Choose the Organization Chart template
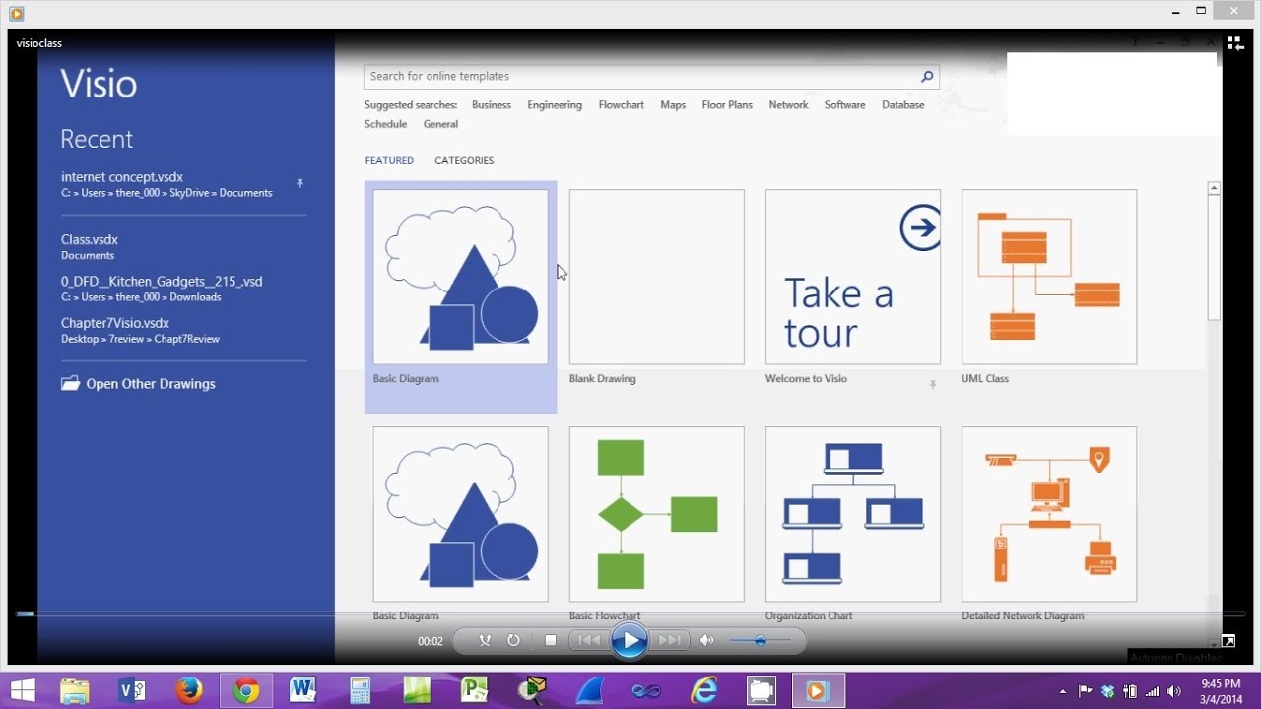The height and width of the screenshot is (709, 1261). [x=853, y=523]
